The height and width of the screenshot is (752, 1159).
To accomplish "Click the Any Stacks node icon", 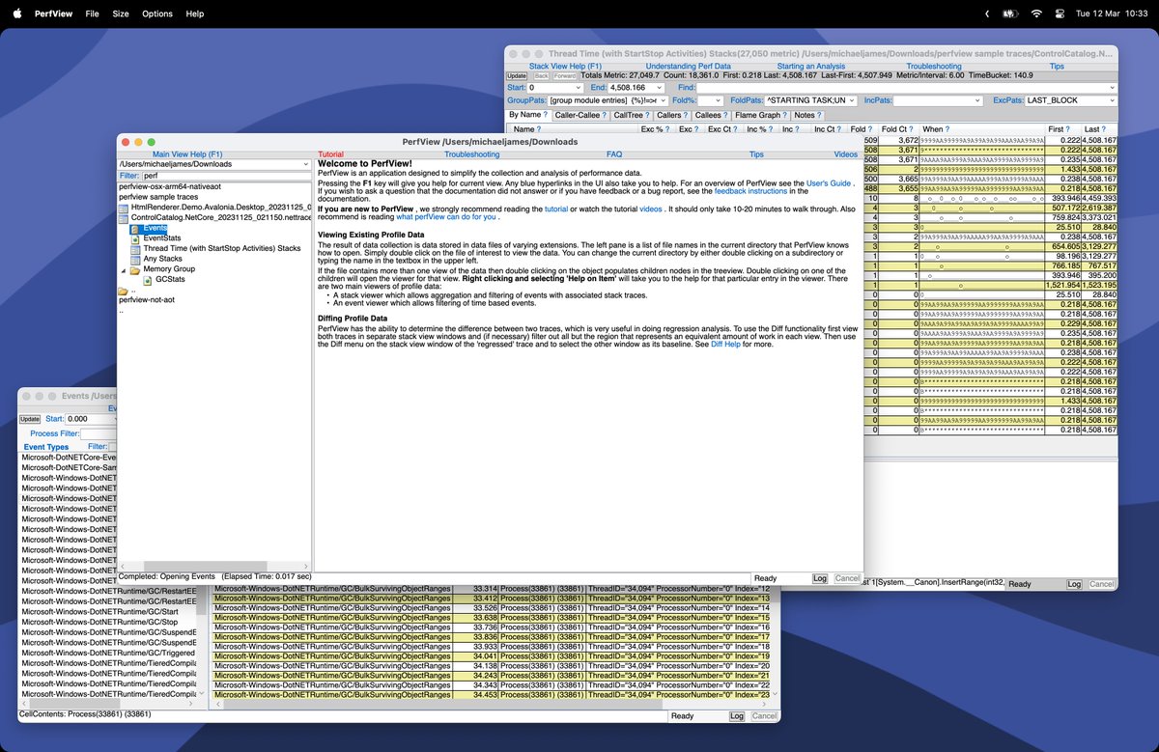I will (x=135, y=259).
